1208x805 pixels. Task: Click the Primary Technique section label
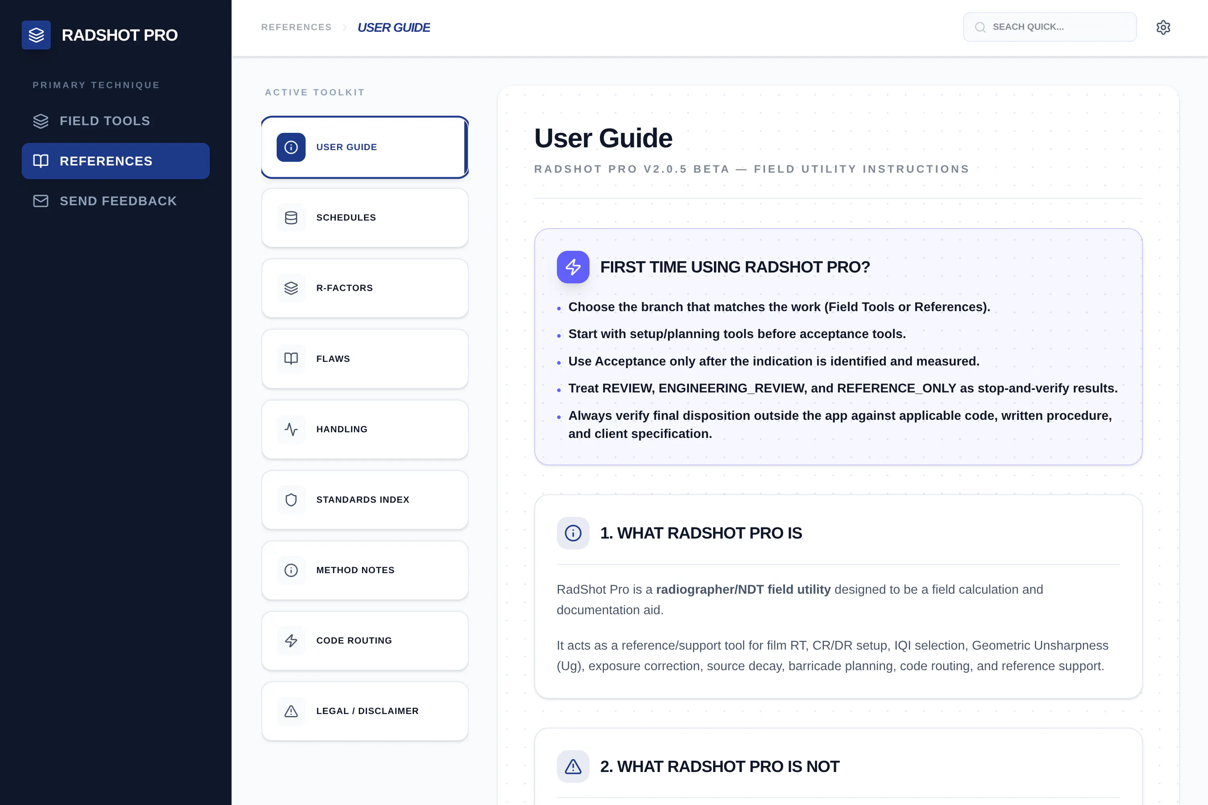[96, 85]
